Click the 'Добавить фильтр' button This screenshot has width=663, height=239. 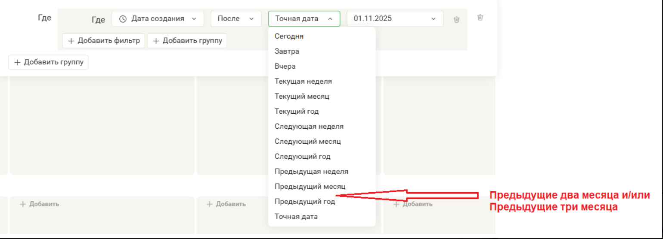104,41
